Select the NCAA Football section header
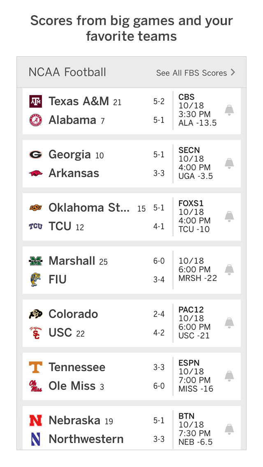Screen dimensions: 263x467 [67, 72]
